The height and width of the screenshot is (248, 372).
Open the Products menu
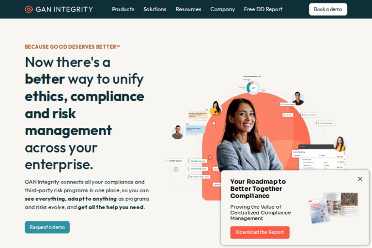123,9
